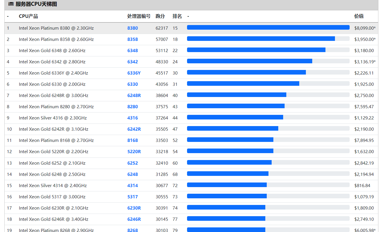Viewport: 383px width, 232px height.
Task: Select Intel Xeon Silver 4314 @ 2.40GHz name
Action: [x=53, y=186]
